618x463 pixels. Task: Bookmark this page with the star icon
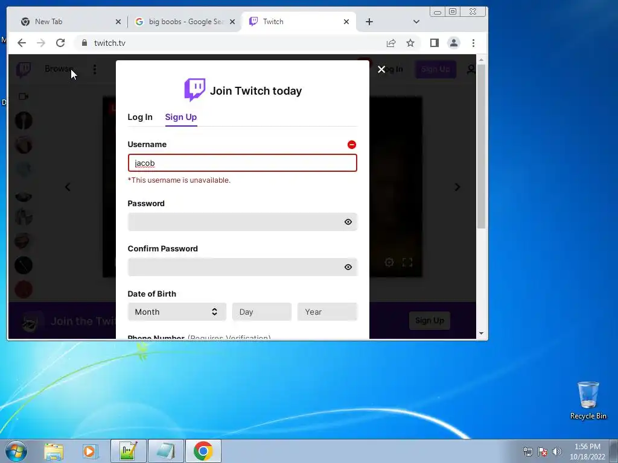click(410, 43)
